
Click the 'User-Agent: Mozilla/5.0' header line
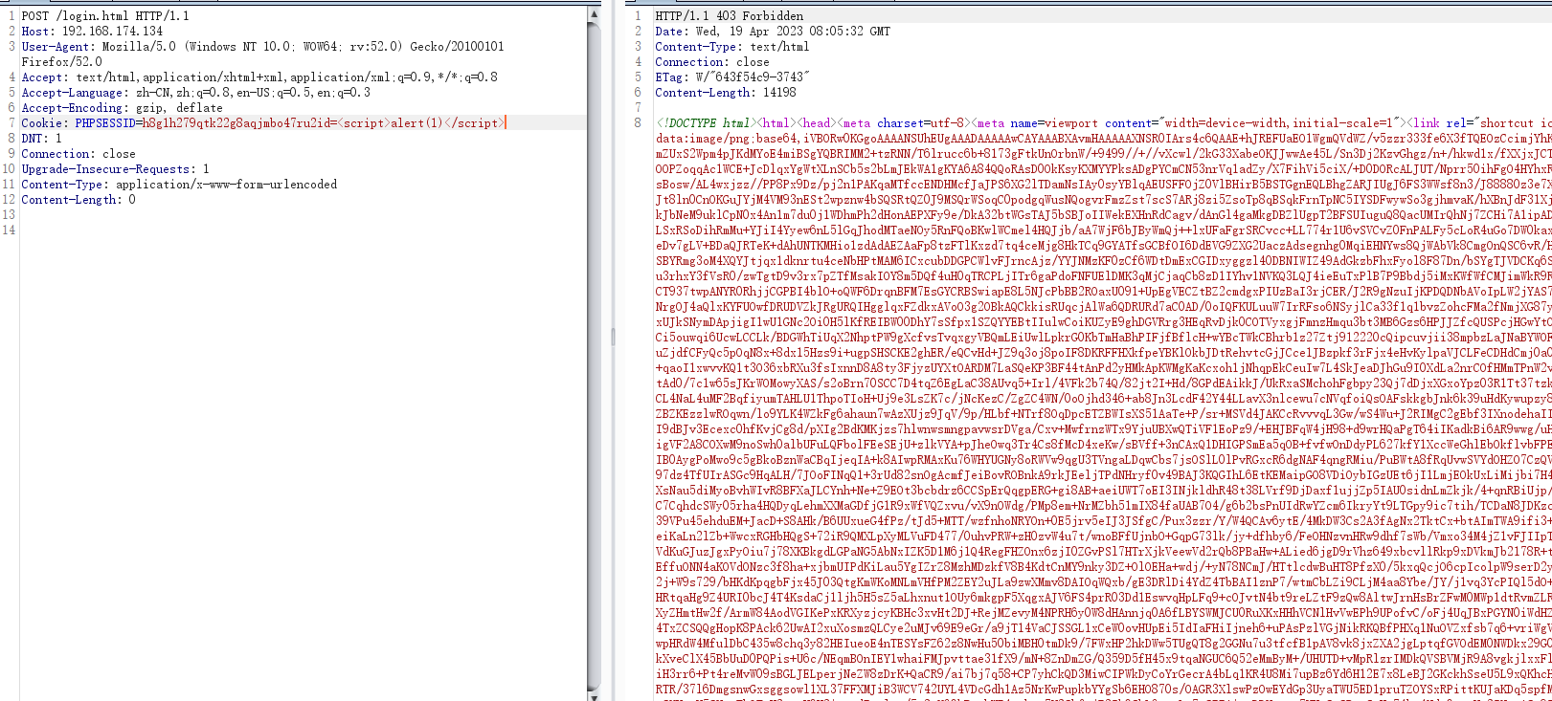pyautogui.click(x=262, y=46)
